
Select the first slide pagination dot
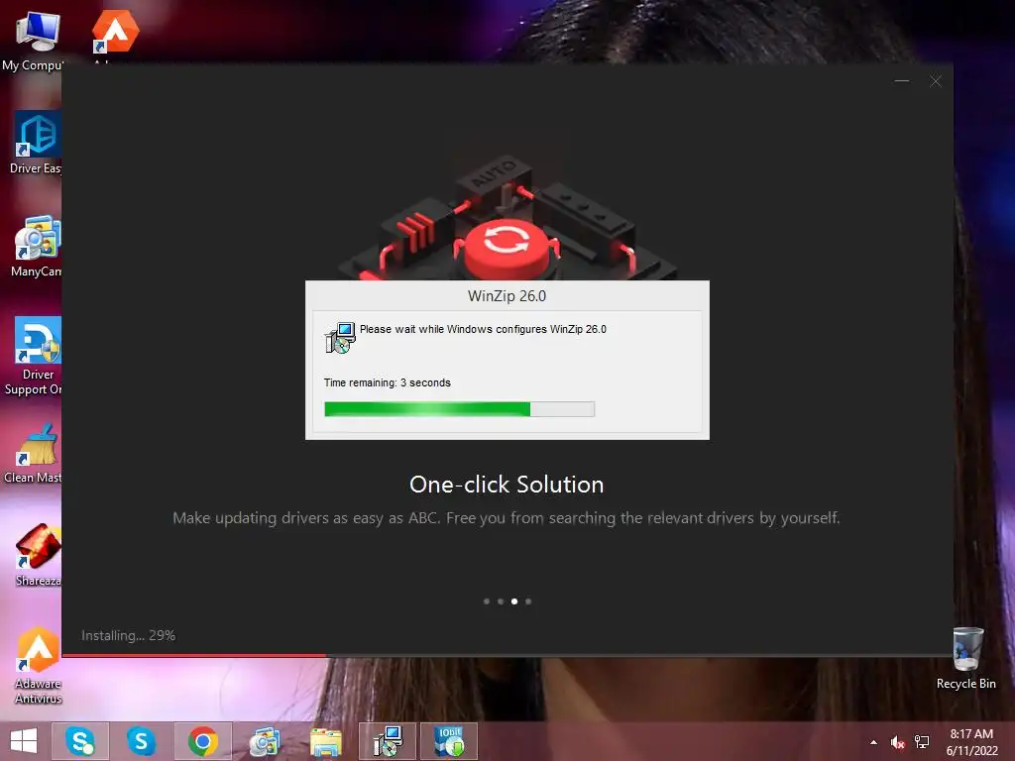point(487,601)
